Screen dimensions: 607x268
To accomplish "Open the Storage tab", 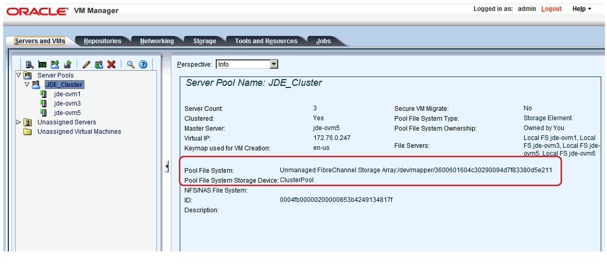I will 205,41.
